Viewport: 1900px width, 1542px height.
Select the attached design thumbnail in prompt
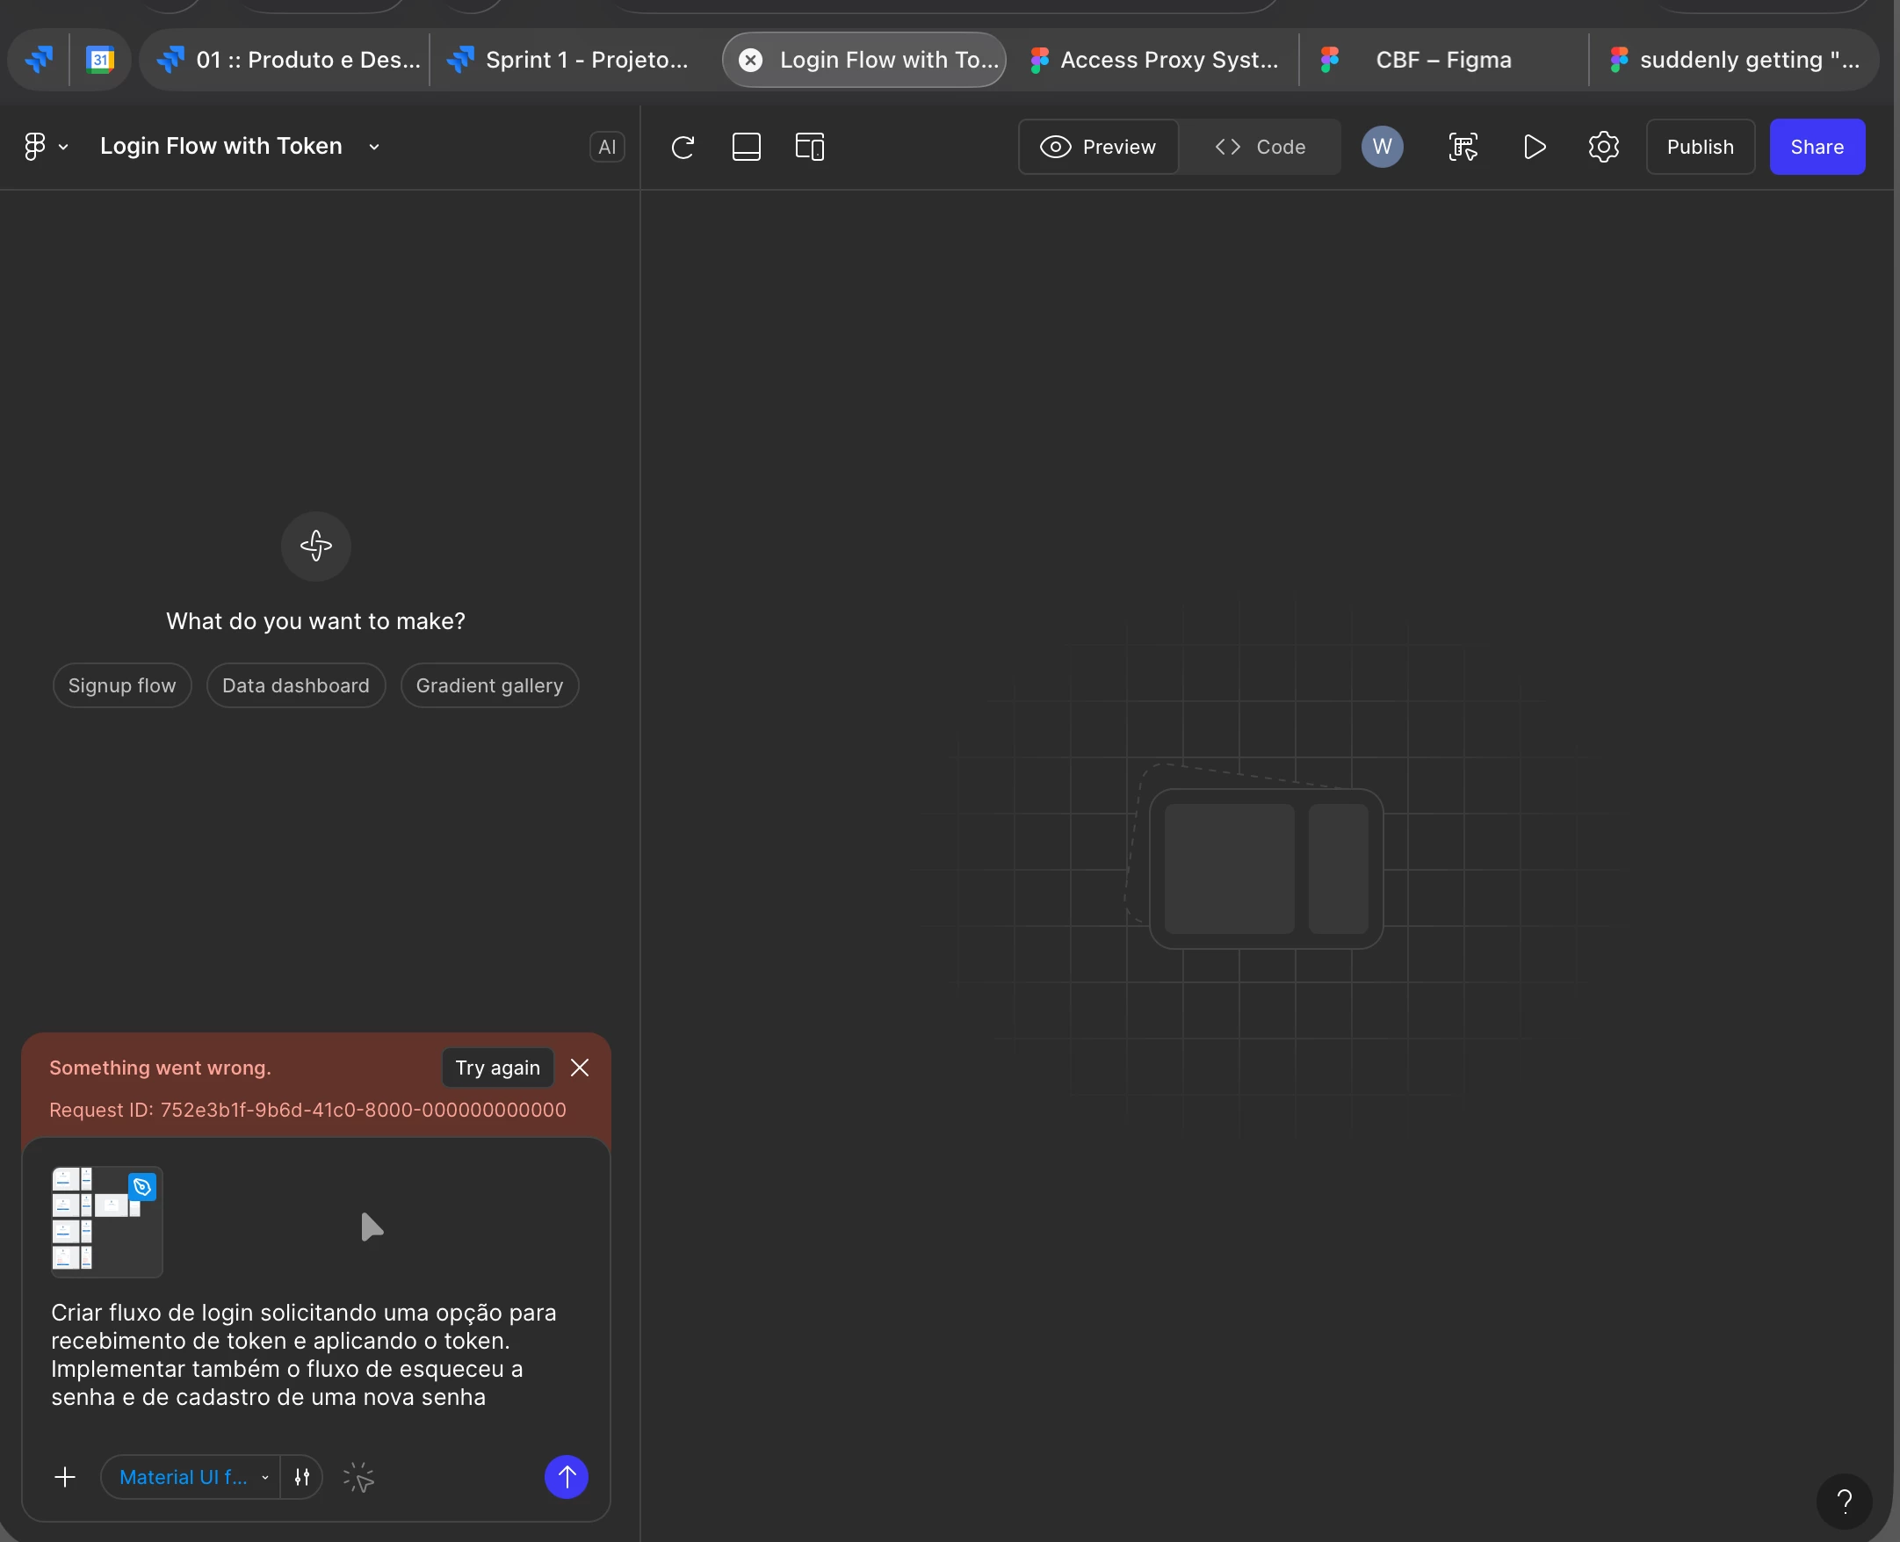coord(106,1221)
